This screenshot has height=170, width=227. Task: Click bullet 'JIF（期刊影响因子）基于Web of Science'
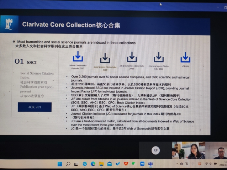click(x=130, y=108)
